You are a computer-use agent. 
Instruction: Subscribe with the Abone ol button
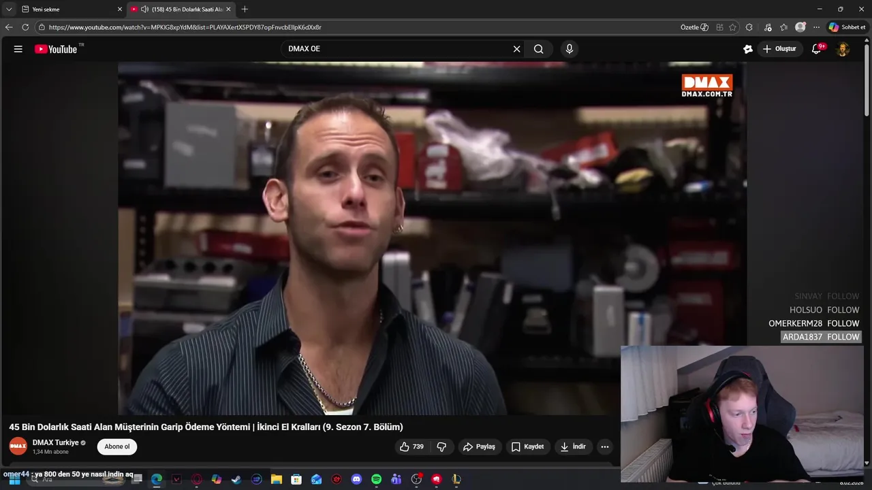[x=117, y=447]
